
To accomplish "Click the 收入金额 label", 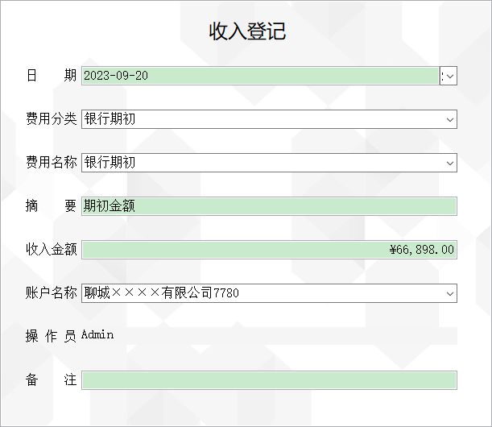I will [x=52, y=249].
